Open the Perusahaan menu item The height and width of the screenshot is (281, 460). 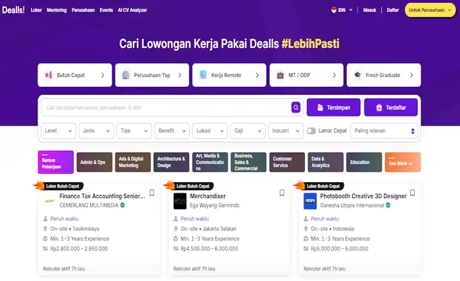(x=83, y=10)
